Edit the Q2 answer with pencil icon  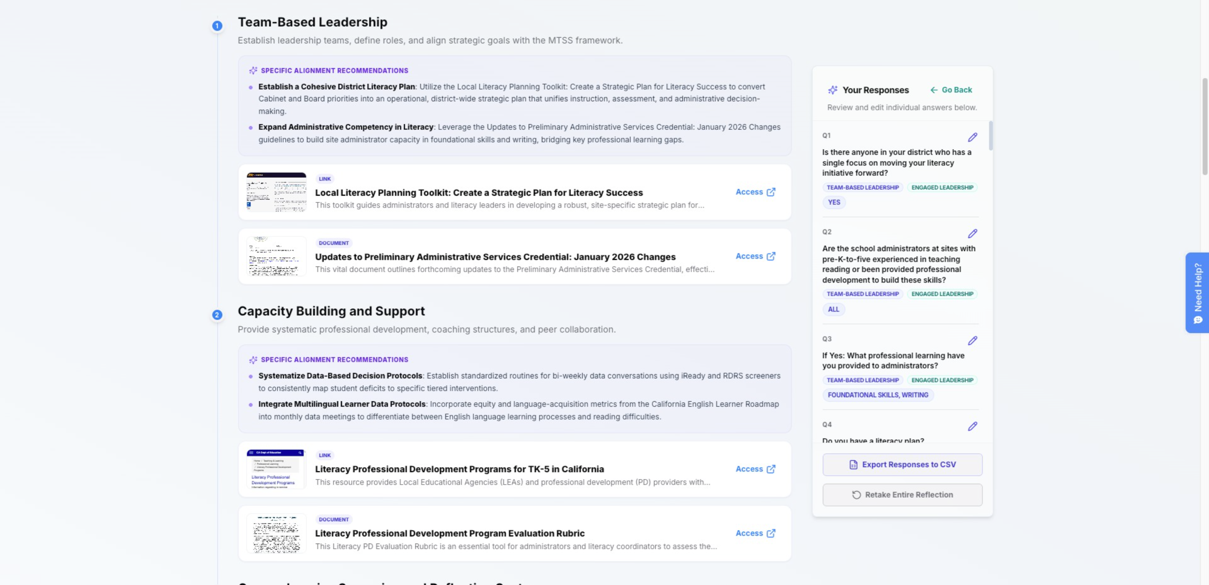tap(973, 234)
